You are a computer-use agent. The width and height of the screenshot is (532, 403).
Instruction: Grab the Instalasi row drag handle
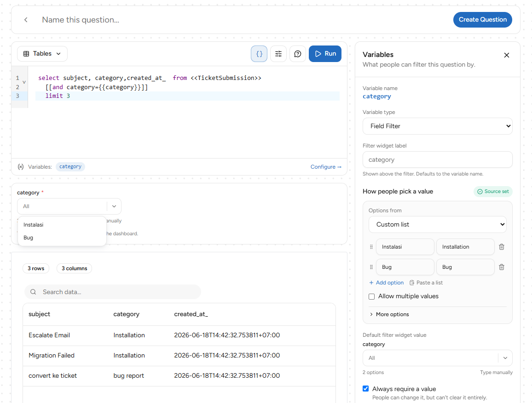point(371,247)
